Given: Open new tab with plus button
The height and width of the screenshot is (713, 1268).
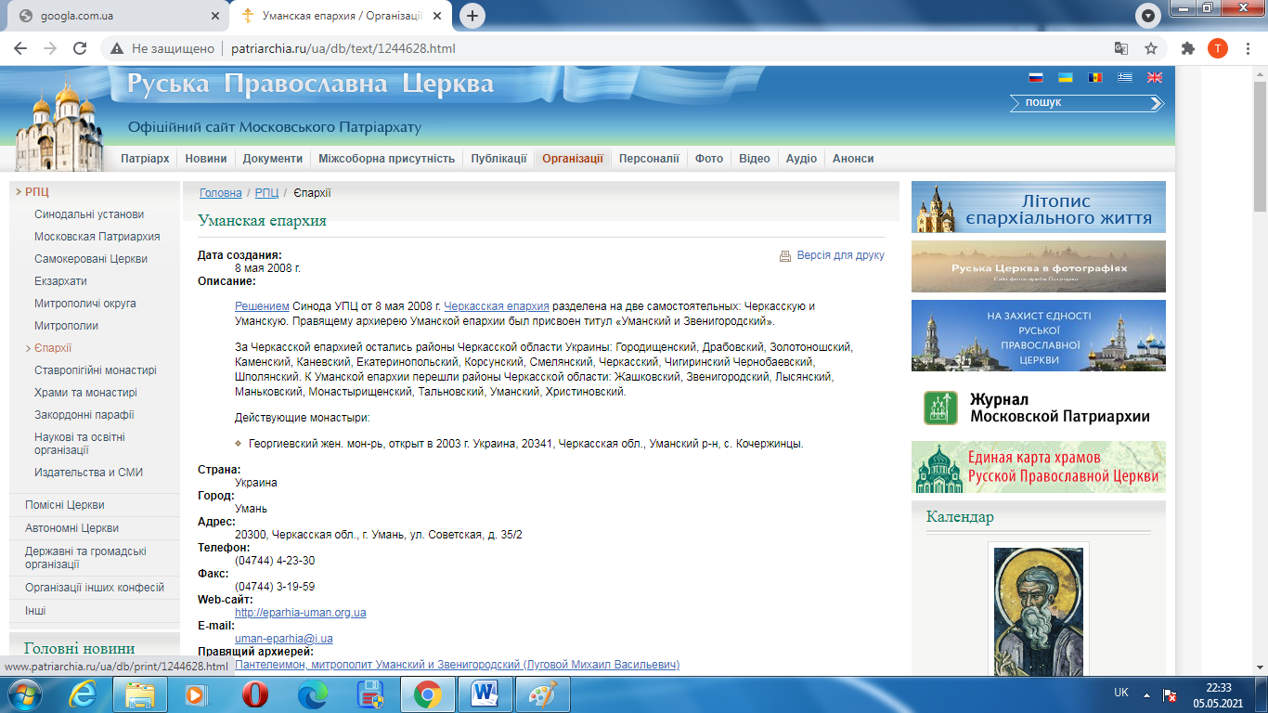Looking at the screenshot, I should click(472, 16).
